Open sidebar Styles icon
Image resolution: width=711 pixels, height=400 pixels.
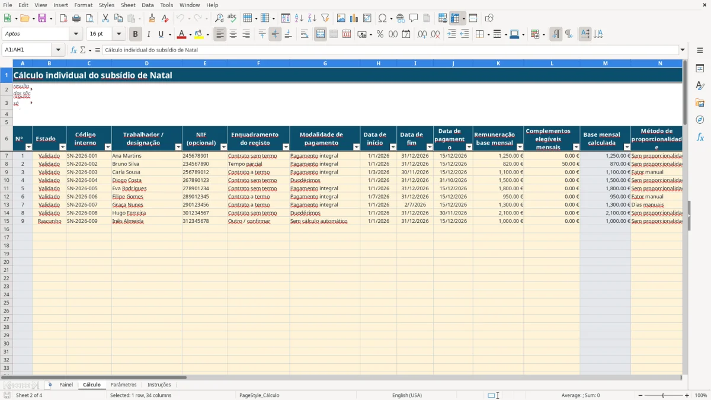click(700, 85)
